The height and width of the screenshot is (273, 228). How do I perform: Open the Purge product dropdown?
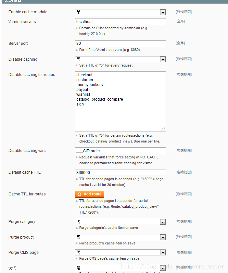(x=120, y=237)
